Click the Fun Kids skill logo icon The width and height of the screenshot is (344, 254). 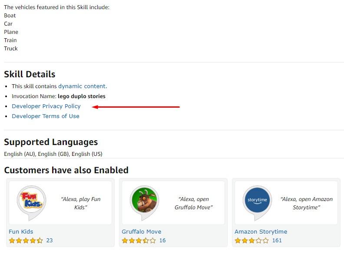point(32,202)
